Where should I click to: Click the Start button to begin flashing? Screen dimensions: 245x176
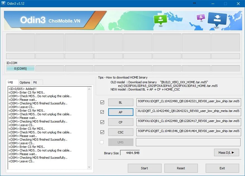pos(145,168)
